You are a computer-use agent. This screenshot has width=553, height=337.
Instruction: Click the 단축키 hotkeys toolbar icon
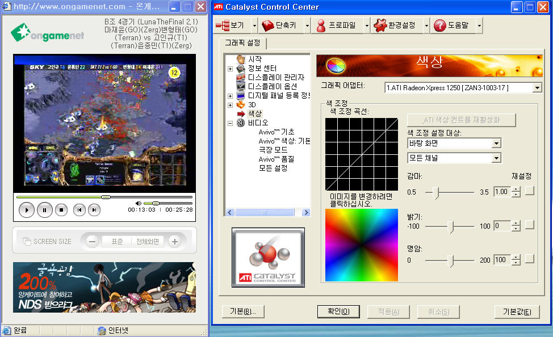pyautogui.click(x=267, y=26)
